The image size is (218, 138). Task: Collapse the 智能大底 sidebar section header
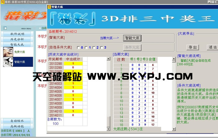17,44
